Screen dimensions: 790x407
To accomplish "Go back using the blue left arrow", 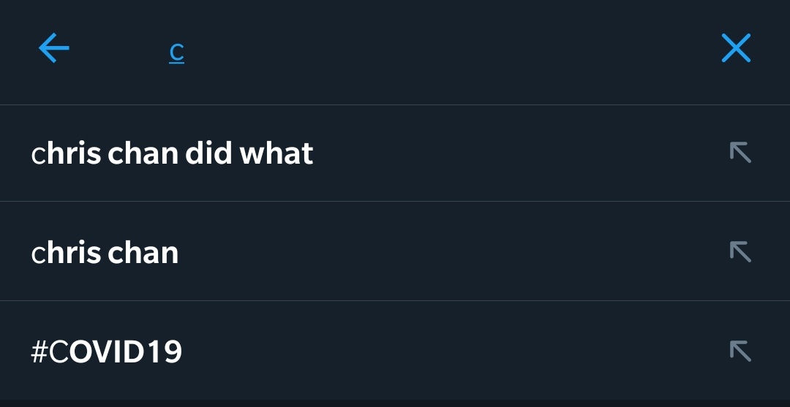I will 54,47.
